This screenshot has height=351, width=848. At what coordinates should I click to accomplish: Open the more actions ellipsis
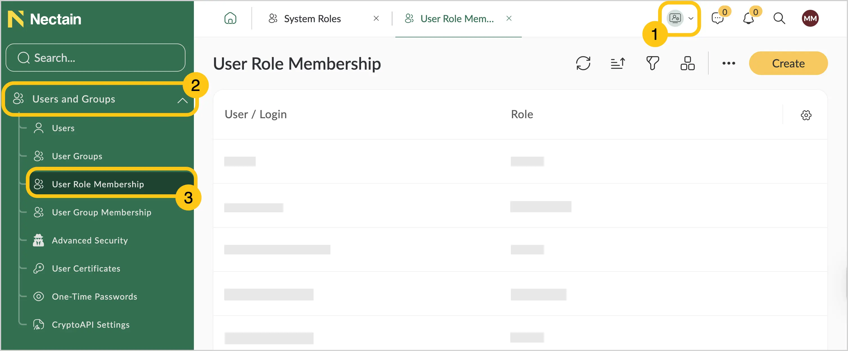(729, 63)
